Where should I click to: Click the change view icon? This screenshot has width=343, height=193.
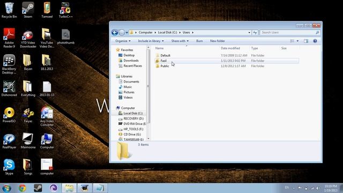tap(292, 41)
